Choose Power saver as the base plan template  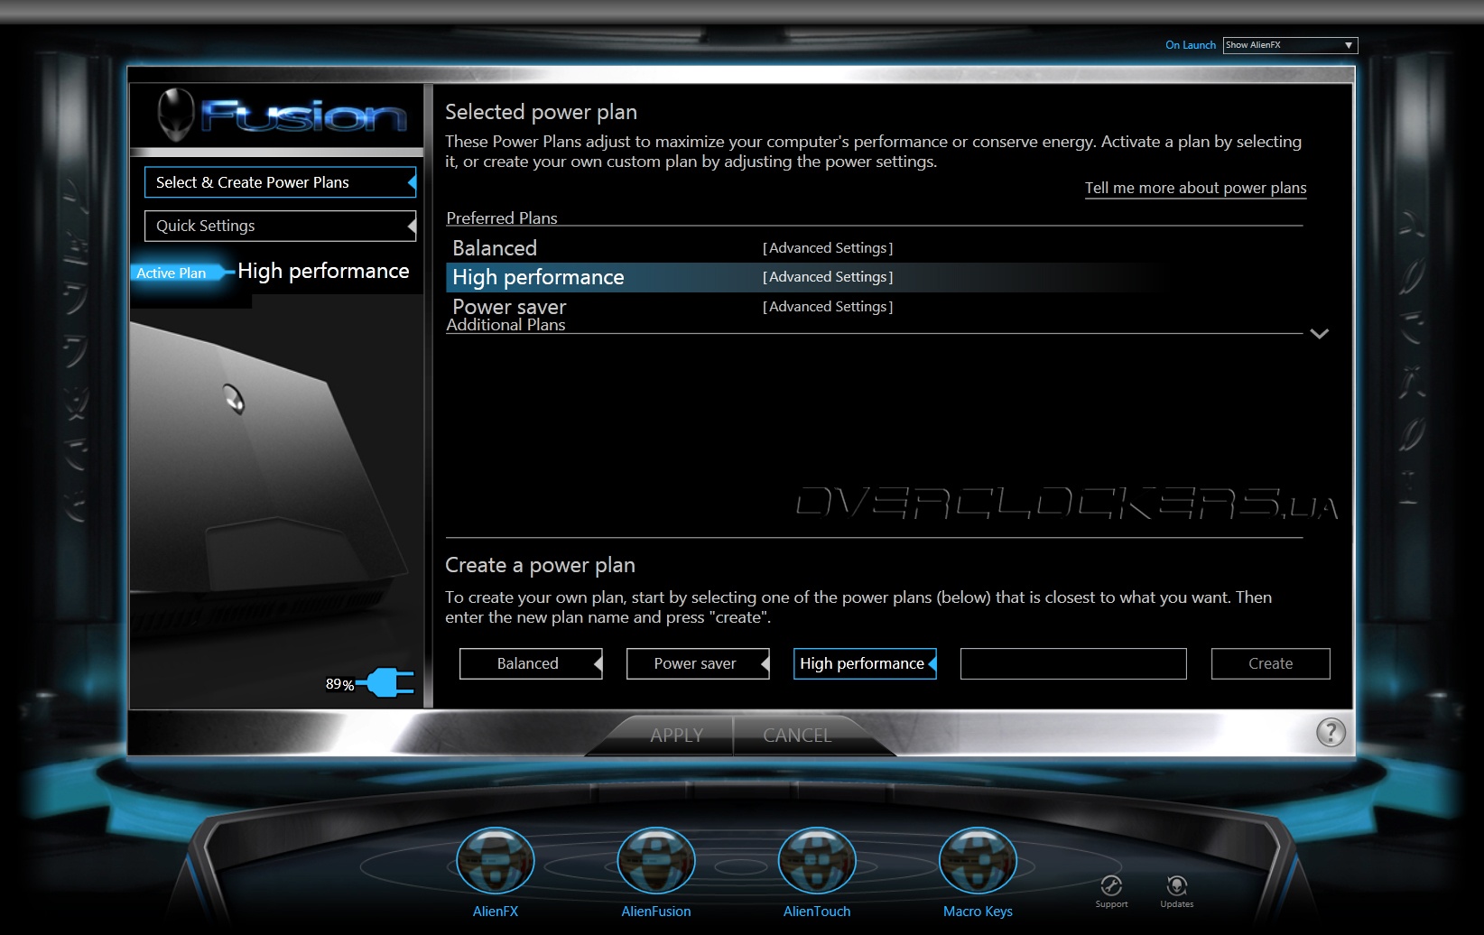pyautogui.click(x=698, y=663)
